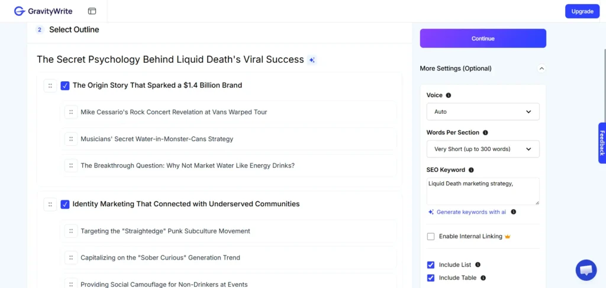Click Generate keywords with ai link
The height and width of the screenshot is (288, 606).
click(x=468, y=212)
